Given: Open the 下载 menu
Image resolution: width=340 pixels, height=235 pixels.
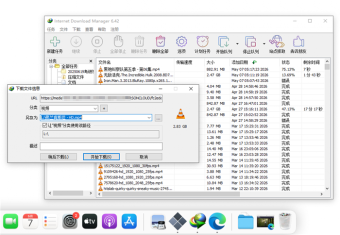Looking at the screenshot, I should (x=76, y=29).
